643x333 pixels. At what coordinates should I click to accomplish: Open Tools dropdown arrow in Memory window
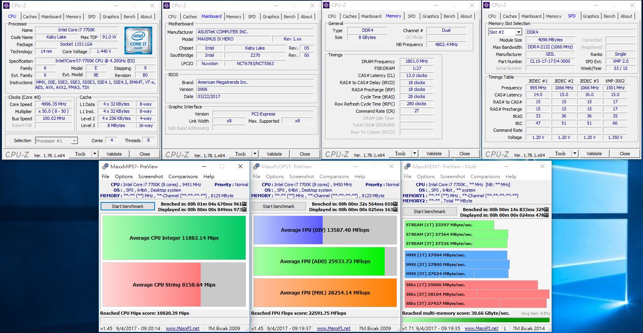pyautogui.click(x=414, y=154)
